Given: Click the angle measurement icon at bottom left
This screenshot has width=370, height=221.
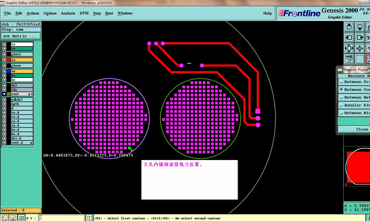Looking at the screenshot, I should pos(13,218).
